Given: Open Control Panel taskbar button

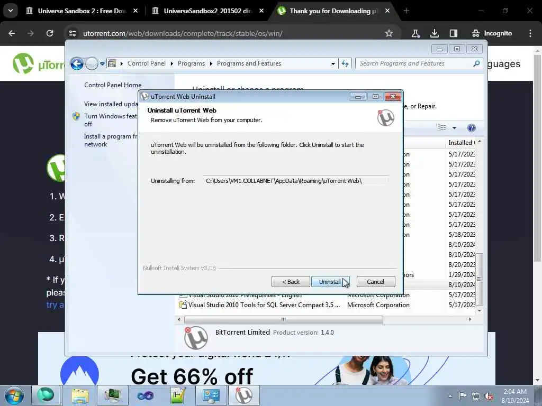Looking at the screenshot, I should point(211,395).
